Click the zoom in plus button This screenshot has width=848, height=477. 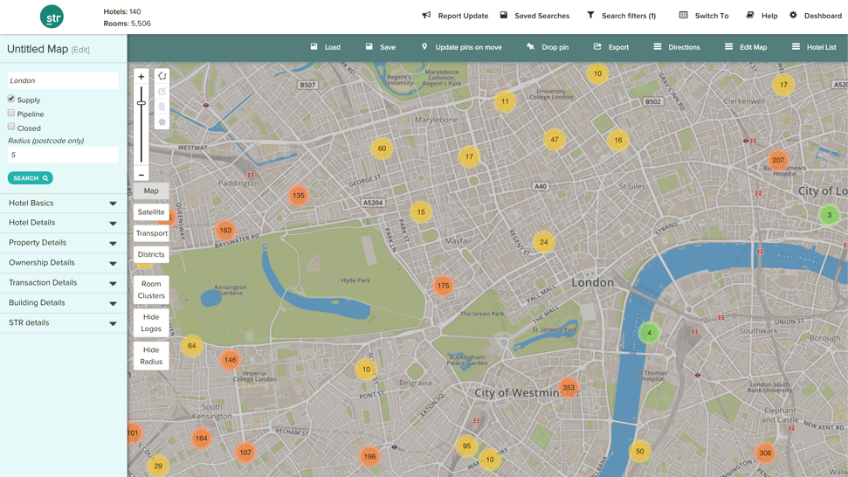click(141, 77)
